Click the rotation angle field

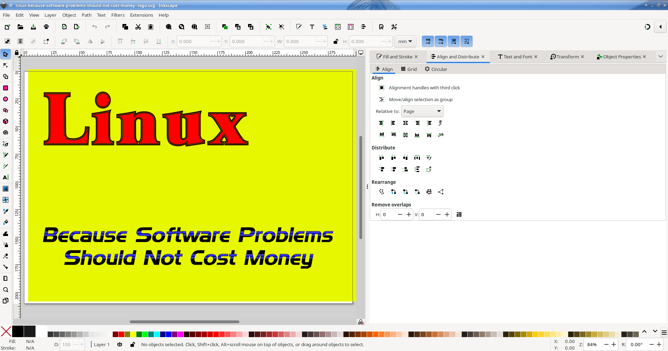tap(637, 344)
